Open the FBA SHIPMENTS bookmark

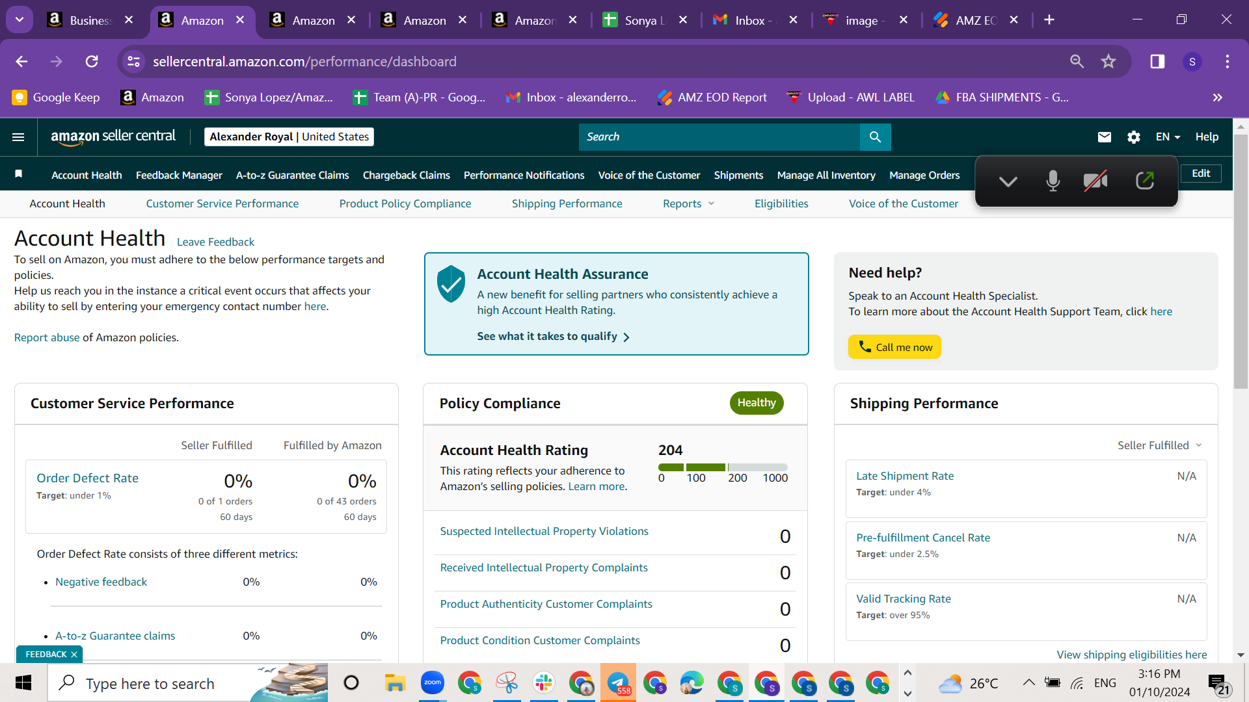tap(1002, 97)
